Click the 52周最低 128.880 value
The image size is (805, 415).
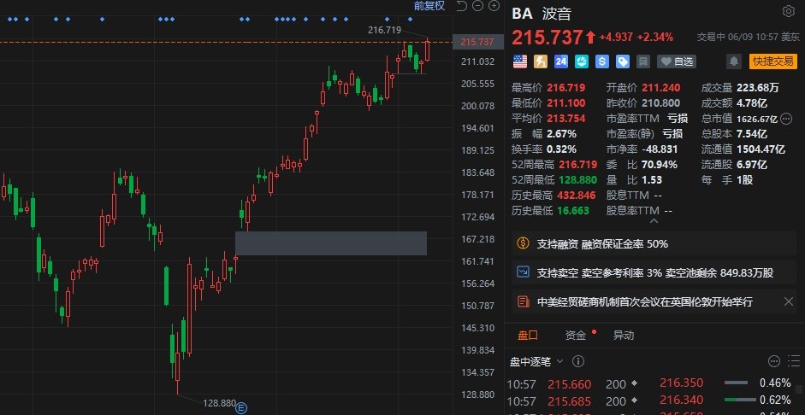577,180
